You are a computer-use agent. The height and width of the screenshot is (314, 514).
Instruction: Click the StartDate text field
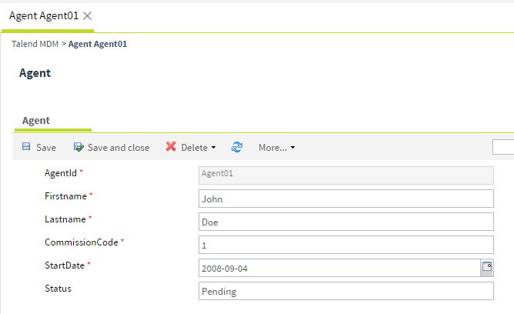click(x=338, y=268)
